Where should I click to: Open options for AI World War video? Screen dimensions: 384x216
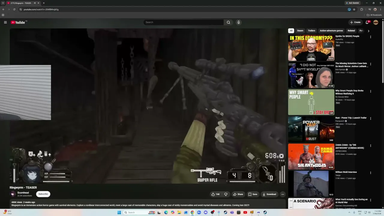tap(370, 200)
